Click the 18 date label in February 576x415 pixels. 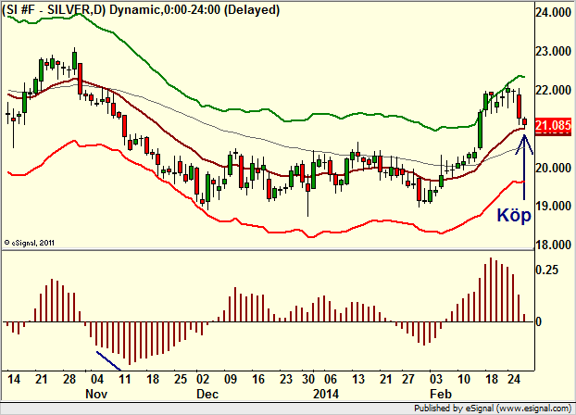pos(492,379)
